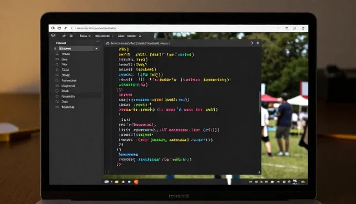Open the gear icon beside the editor tab

[x=258, y=43]
